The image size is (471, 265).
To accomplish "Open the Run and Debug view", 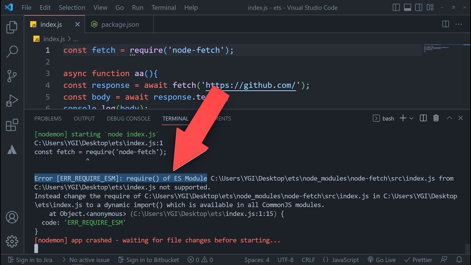I will click(x=12, y=100).
